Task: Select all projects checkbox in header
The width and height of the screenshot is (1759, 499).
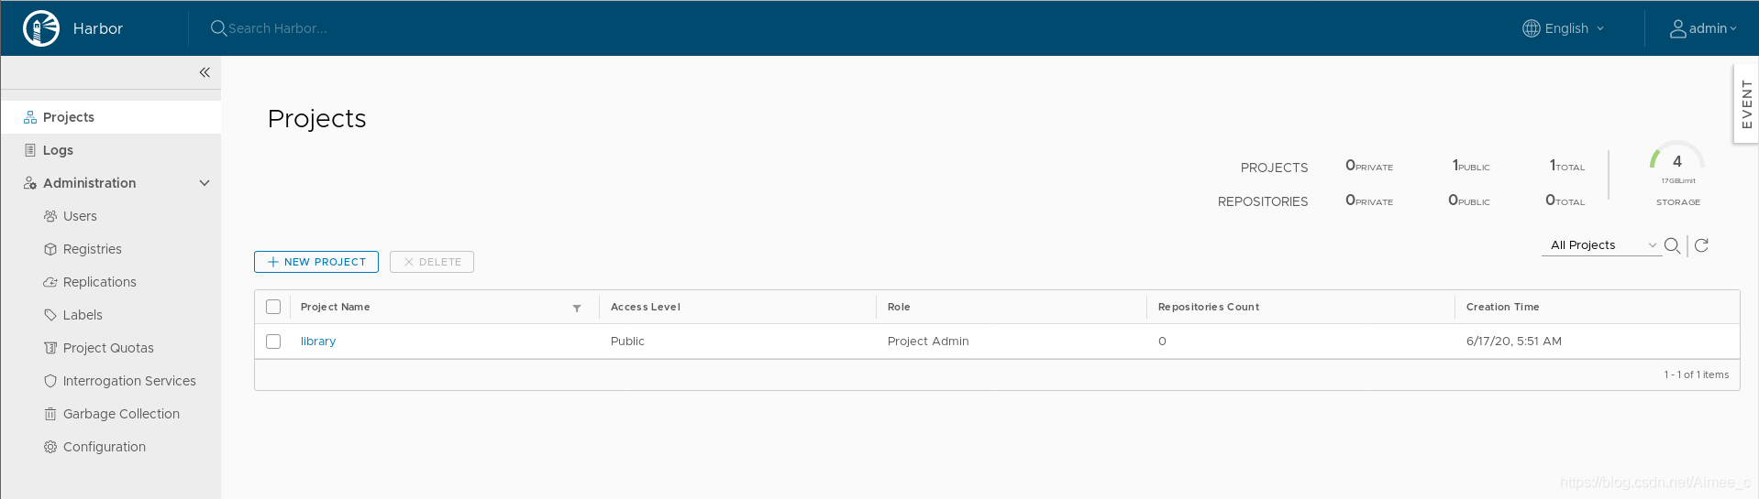Action: pyautogui.click(x=273, y=307)
